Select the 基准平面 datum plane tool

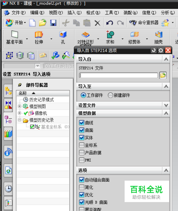coord(15,37)
